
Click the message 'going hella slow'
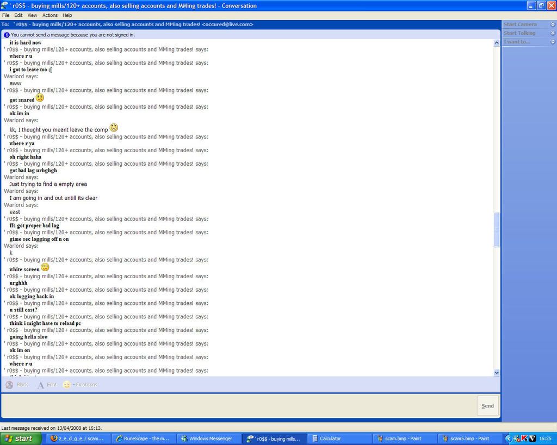coord(28,337)
